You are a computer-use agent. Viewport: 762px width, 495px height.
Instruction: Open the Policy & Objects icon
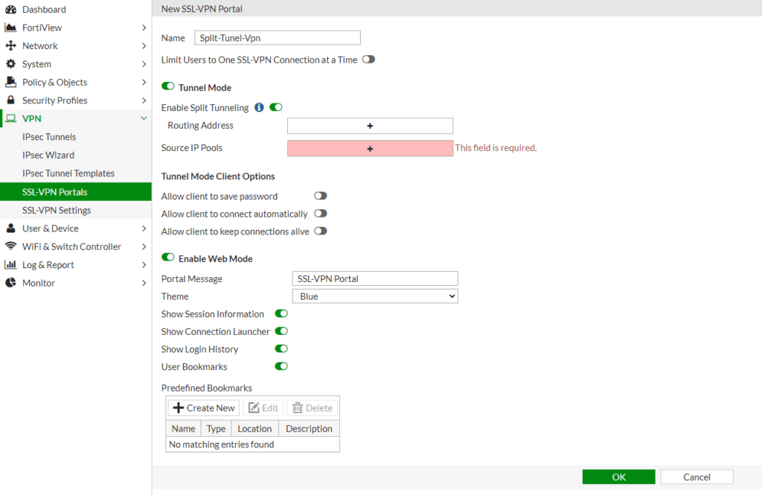point(10,82)
